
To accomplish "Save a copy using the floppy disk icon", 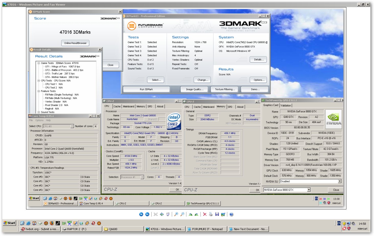I will pyautogui.click(x=217, y=214).
